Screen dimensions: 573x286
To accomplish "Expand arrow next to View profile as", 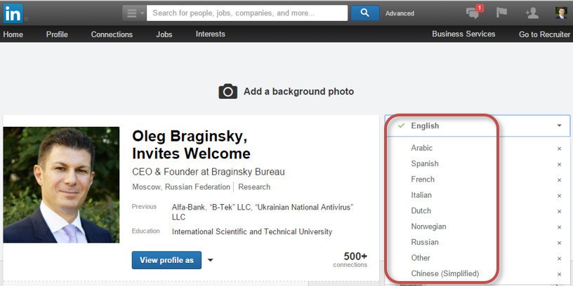I will tap(210, 260).
